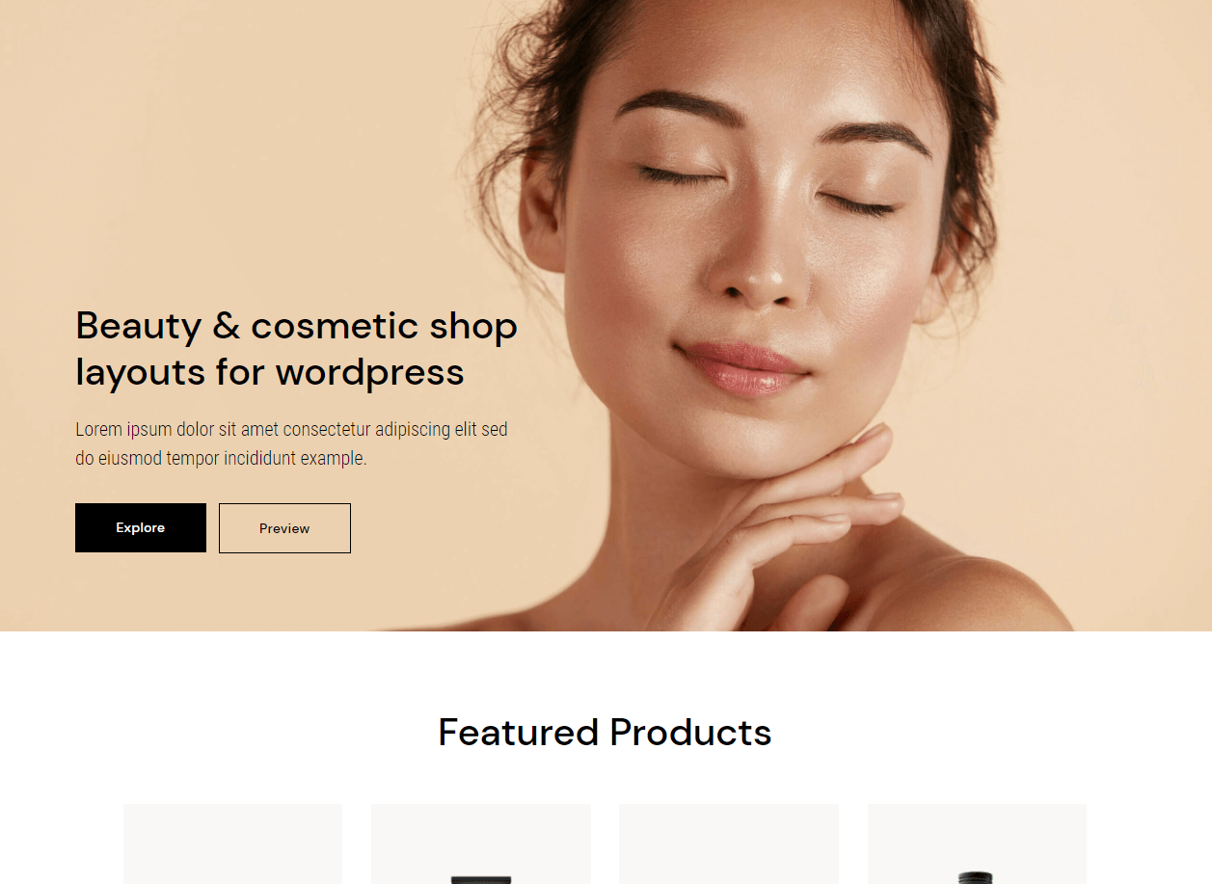The image size is (1212, 884).
Task: Click the dark product top in second card
Action: (x=481, y=879)
